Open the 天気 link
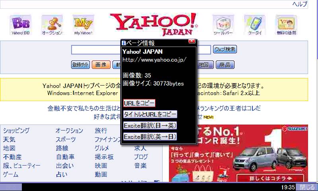The height and width of the screenshot is (191, 318). click(x=9, y=139)
